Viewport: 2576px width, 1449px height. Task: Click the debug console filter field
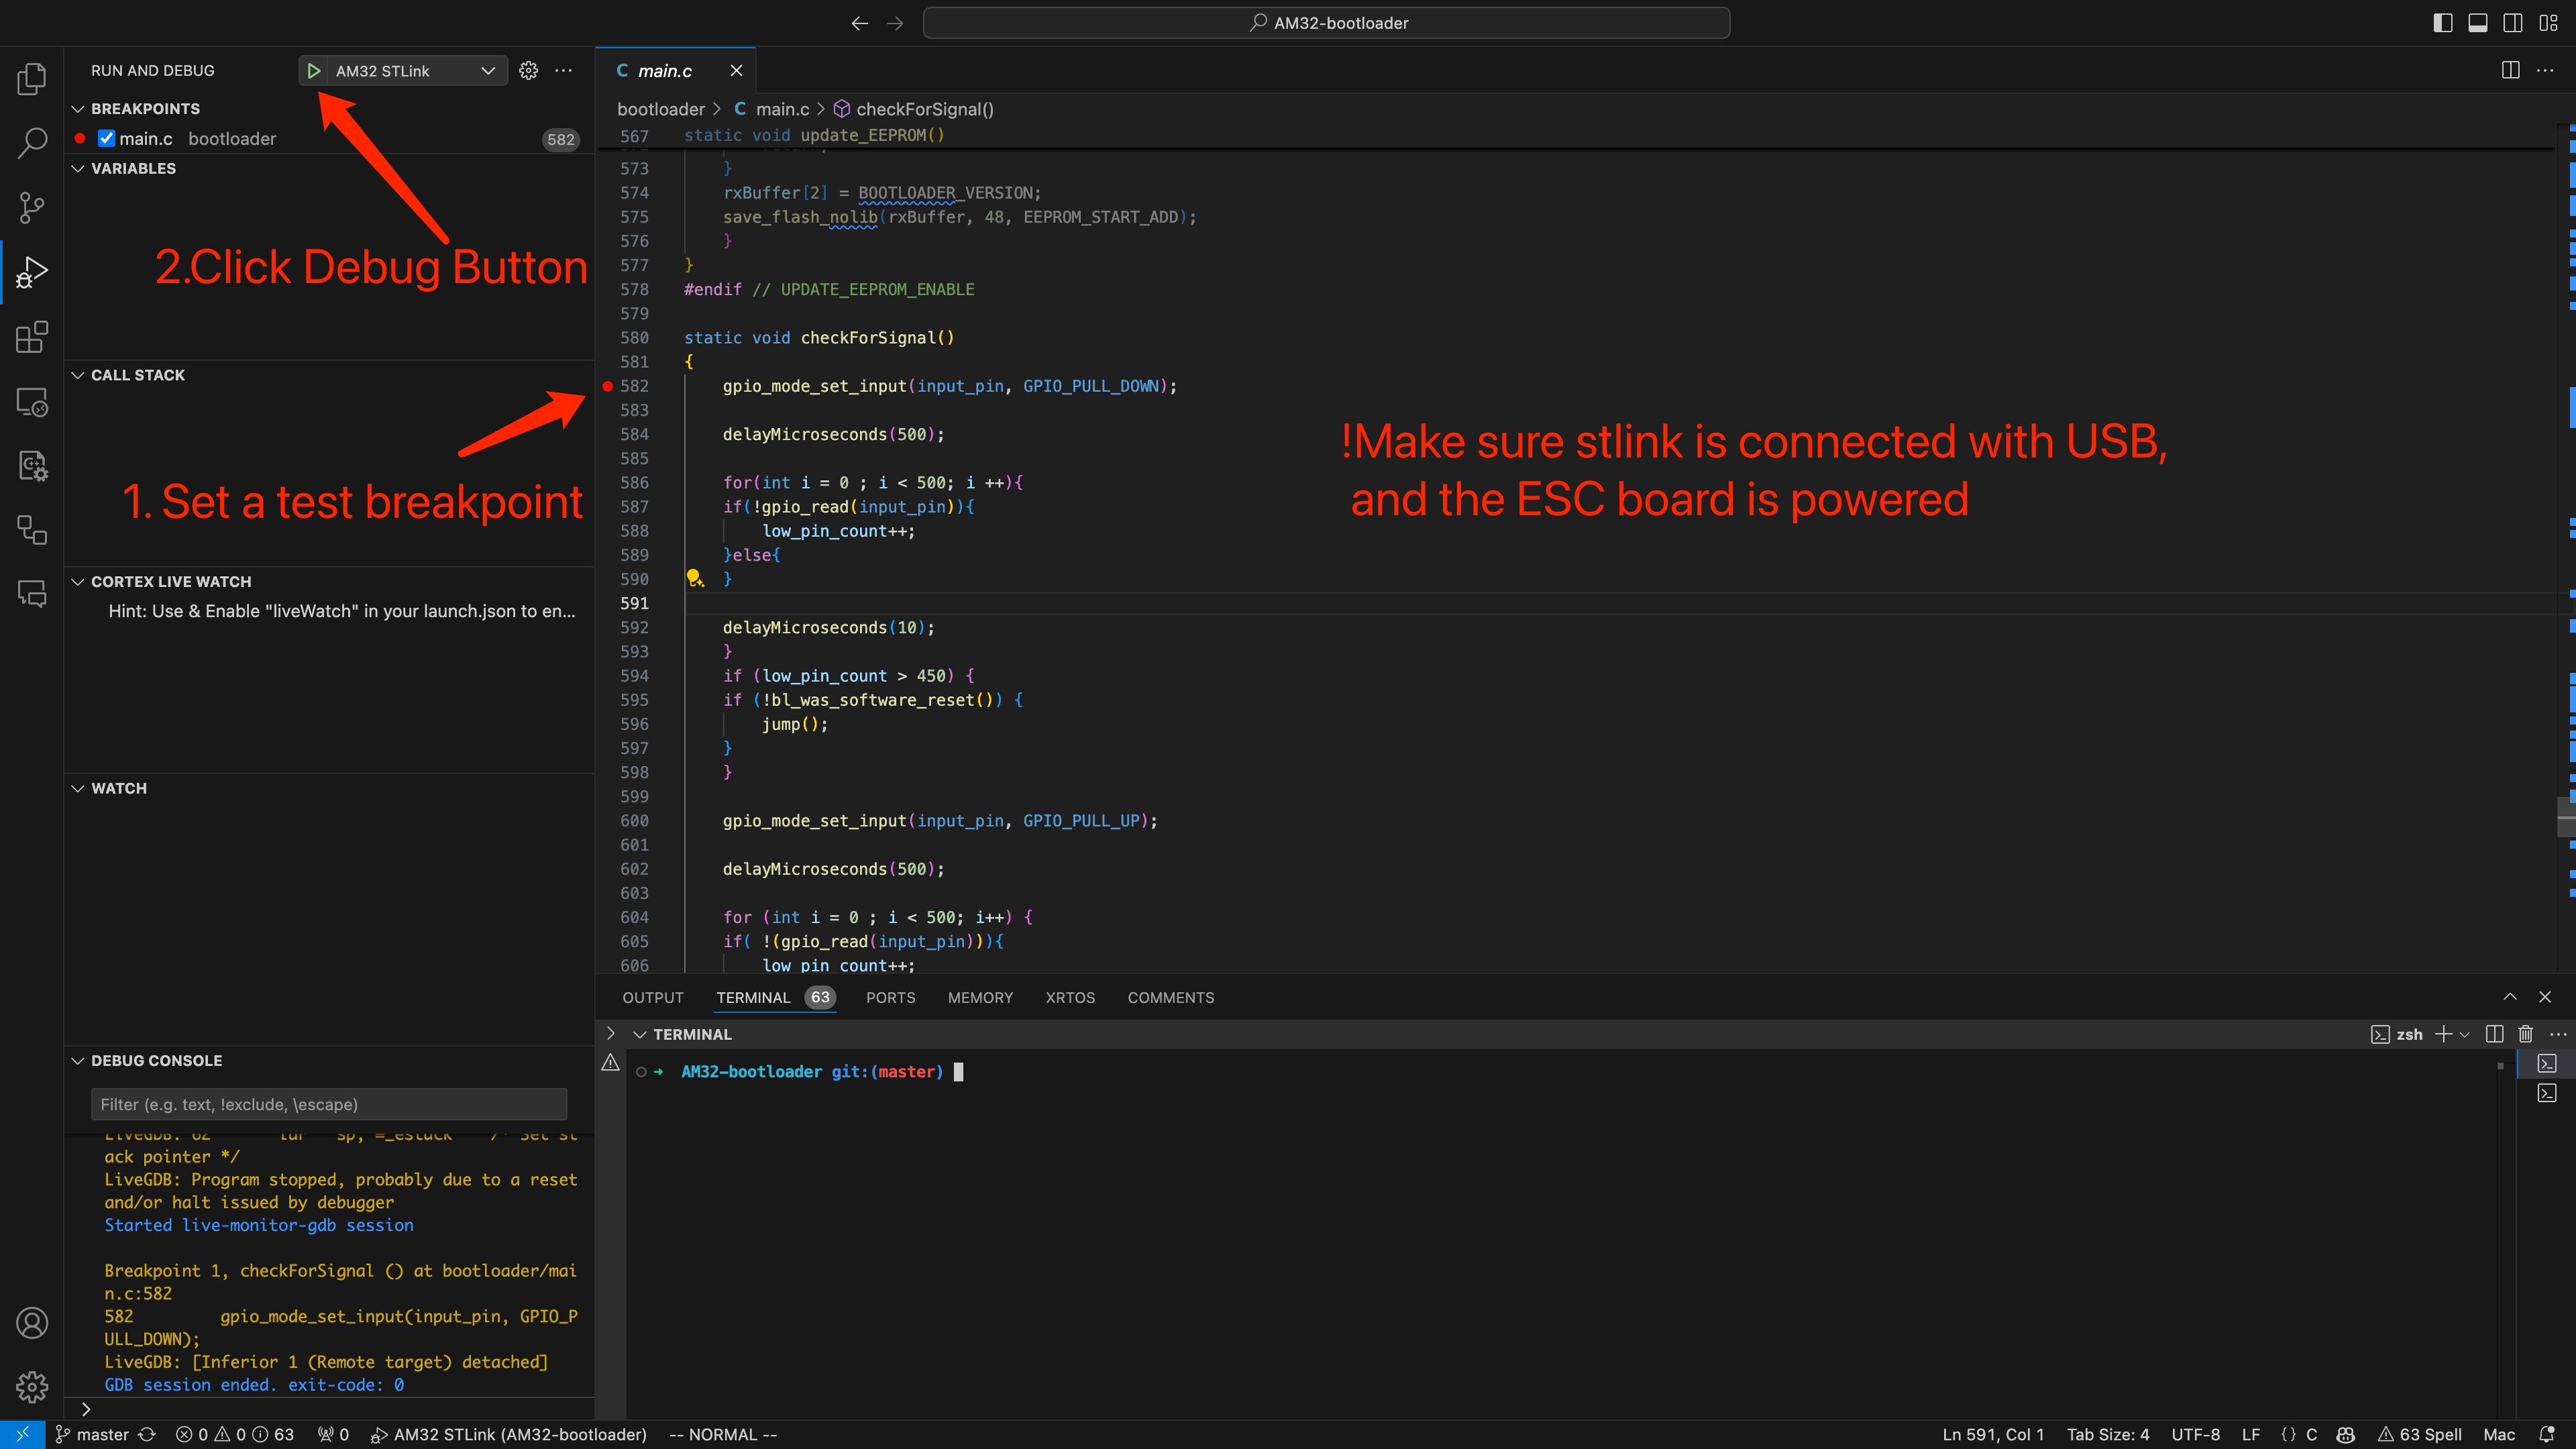329,1104
